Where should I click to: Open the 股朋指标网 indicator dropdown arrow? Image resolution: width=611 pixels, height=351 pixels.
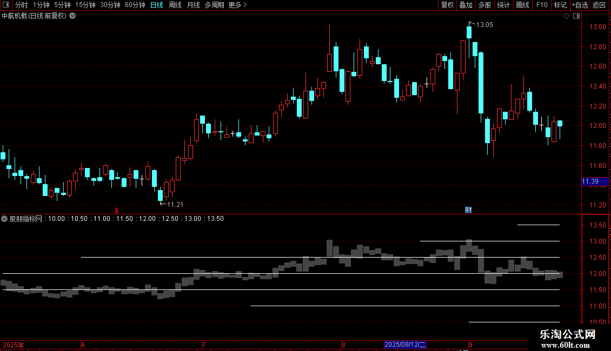(4, 219)
